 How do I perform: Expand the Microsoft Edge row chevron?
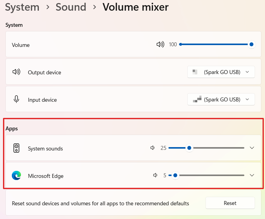[x=252, y=175]
